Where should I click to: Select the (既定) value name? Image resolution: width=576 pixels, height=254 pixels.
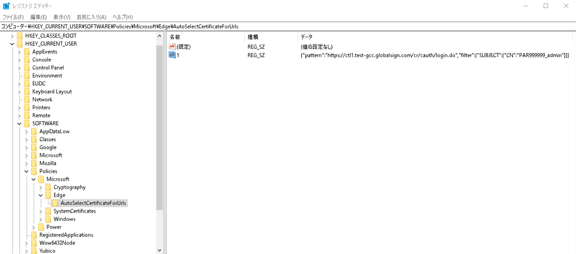tap(184, 47)
